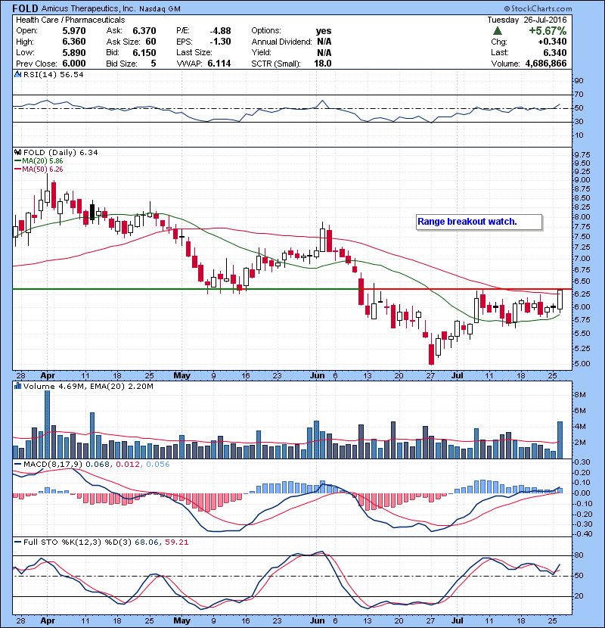This screenshot has height=628, width=605.
Task: Click the P/E -4.88 value
Action: [220, 31]
